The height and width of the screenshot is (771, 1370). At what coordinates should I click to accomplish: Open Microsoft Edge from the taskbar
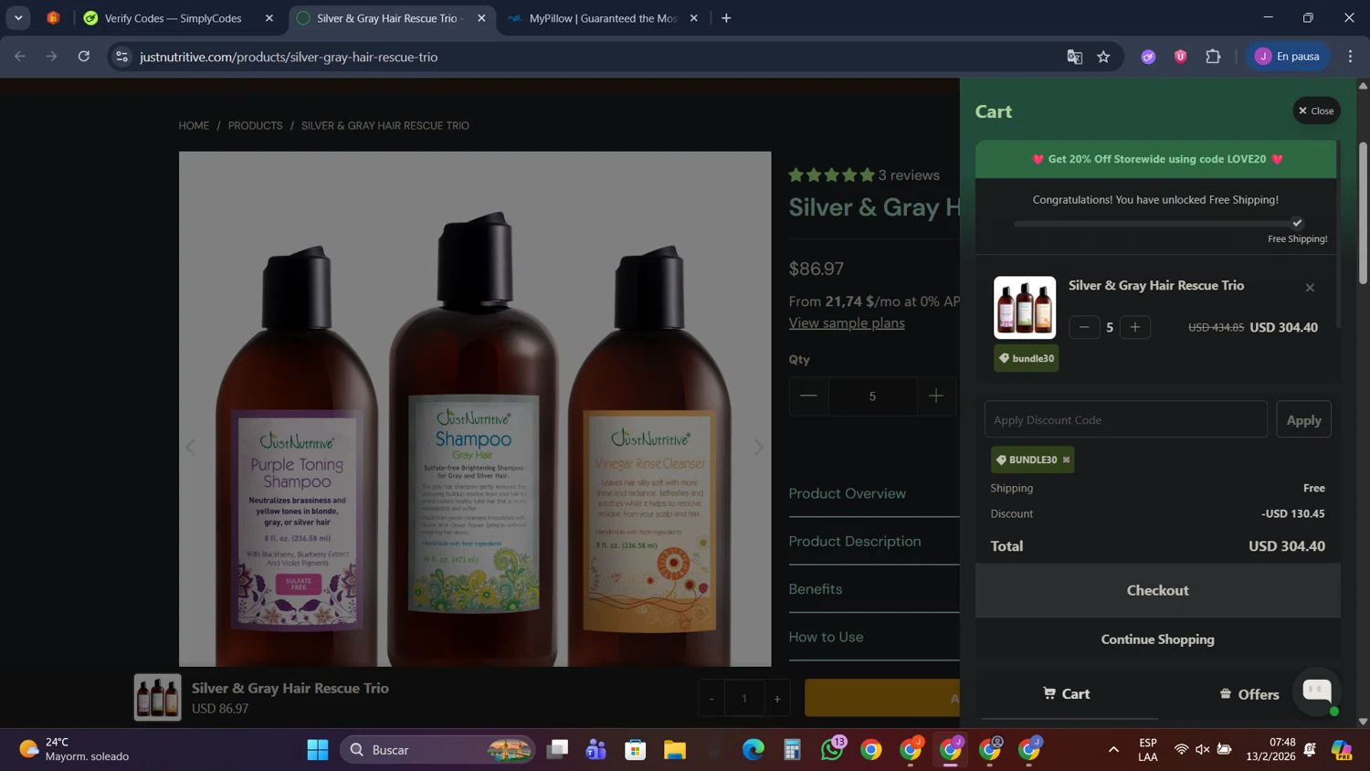click(x=753, y=750)
